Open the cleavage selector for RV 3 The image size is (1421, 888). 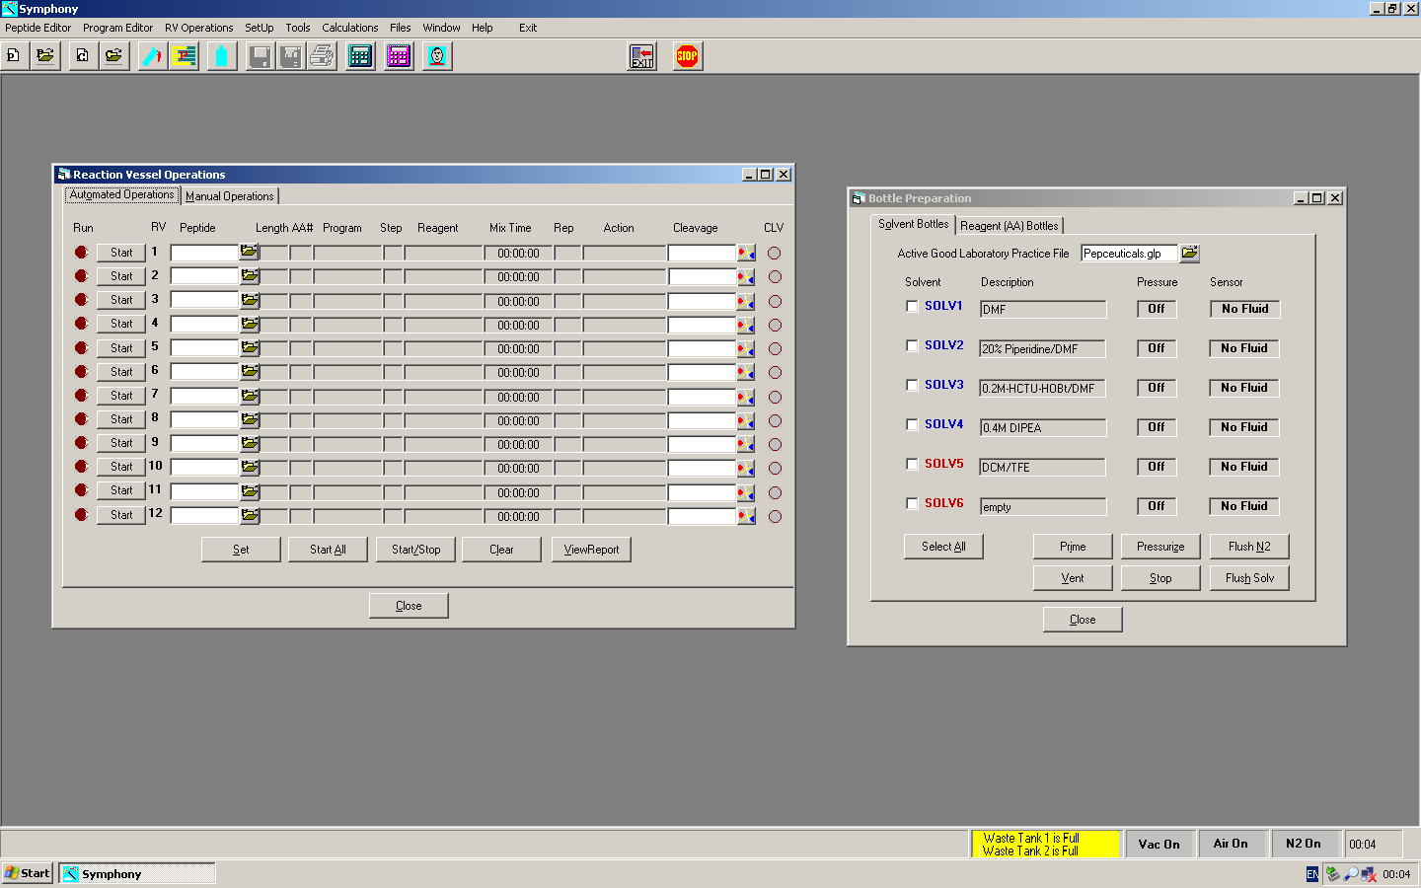click(x=746, y=300)
